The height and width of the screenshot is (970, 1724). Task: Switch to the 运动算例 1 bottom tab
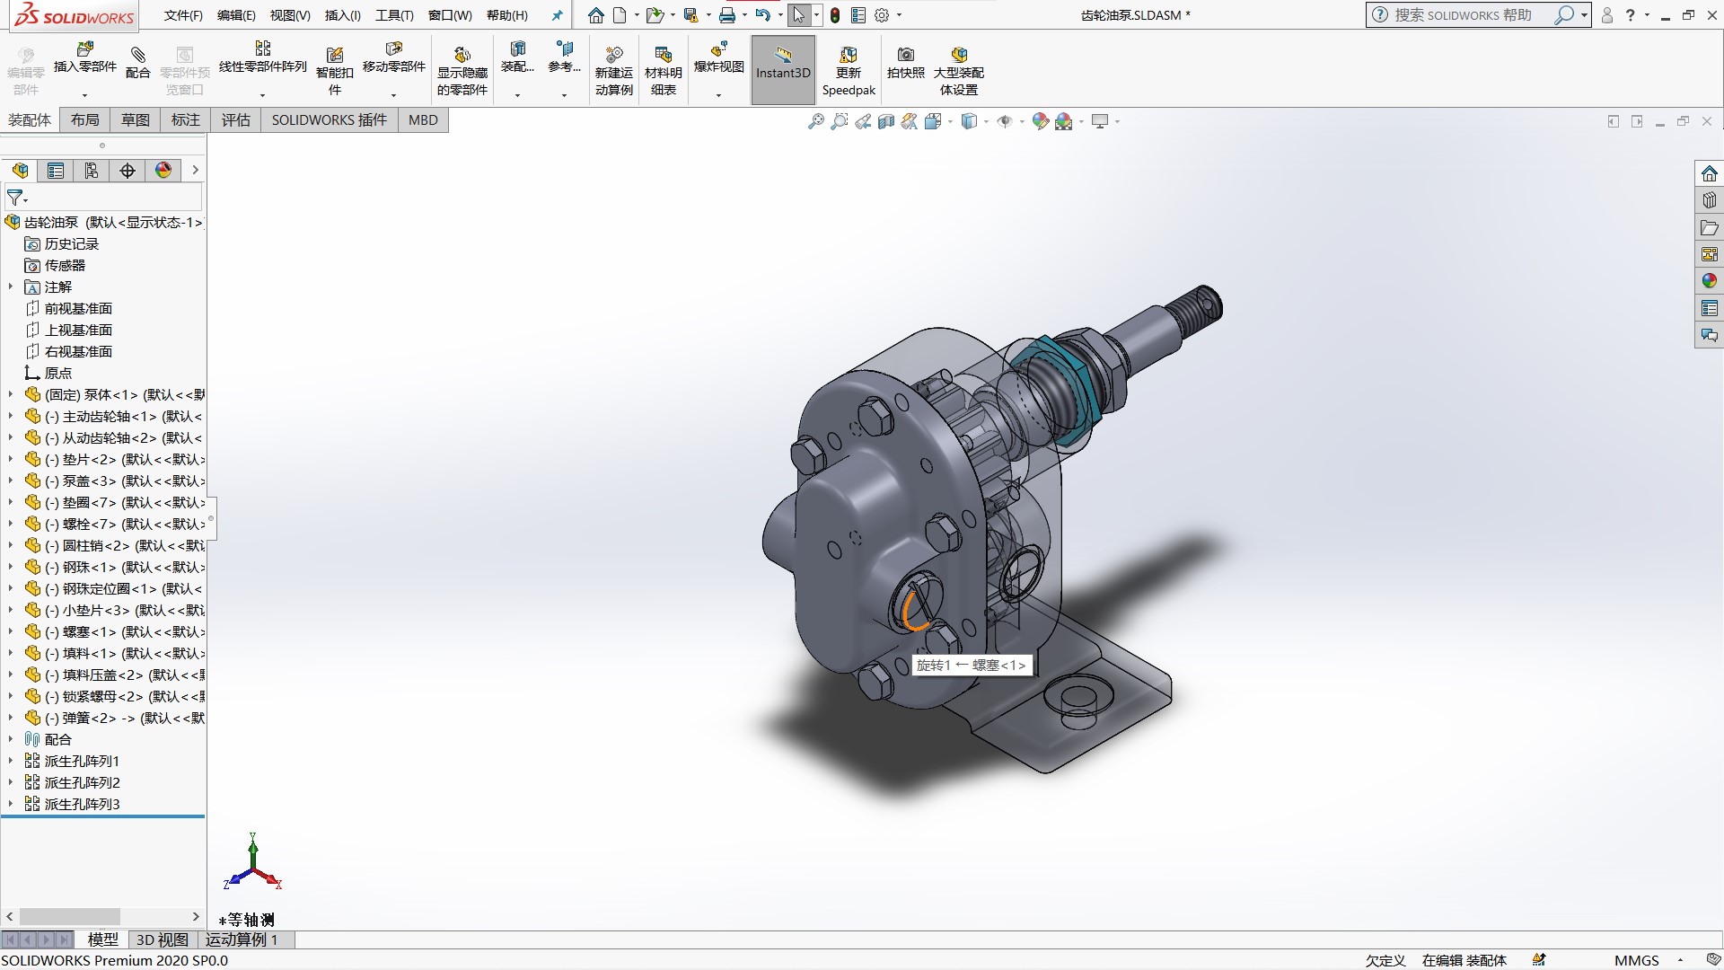coord(242,939)
